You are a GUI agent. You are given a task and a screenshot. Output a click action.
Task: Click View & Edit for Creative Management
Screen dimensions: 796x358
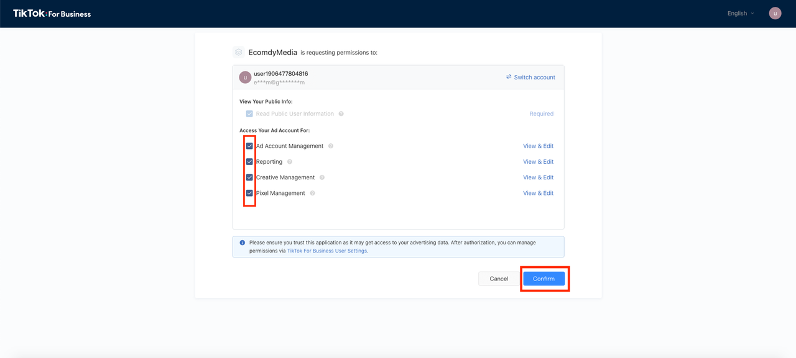538,177
